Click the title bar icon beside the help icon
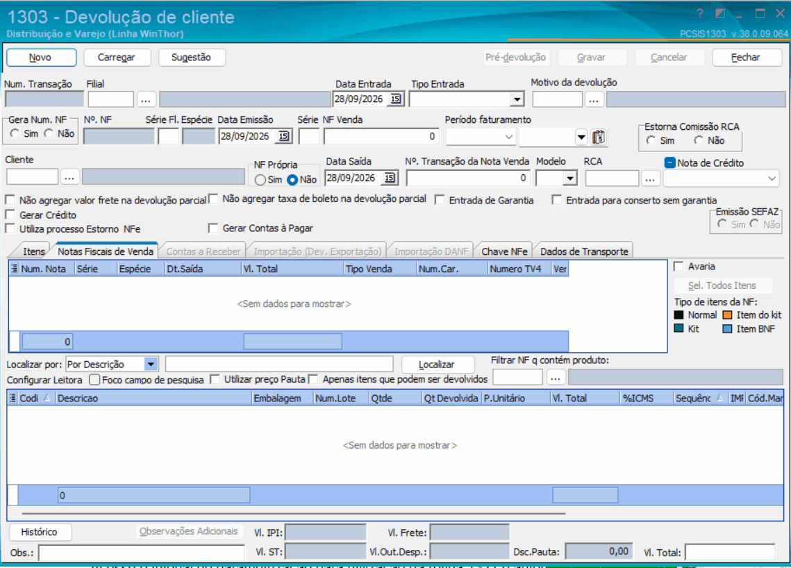 click(720, 14)
